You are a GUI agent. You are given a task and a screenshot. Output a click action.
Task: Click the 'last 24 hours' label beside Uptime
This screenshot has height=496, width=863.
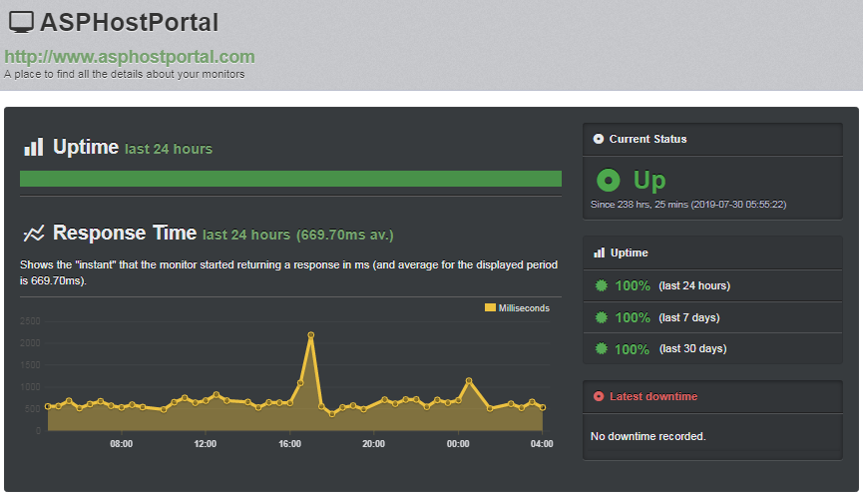[169, 149]
